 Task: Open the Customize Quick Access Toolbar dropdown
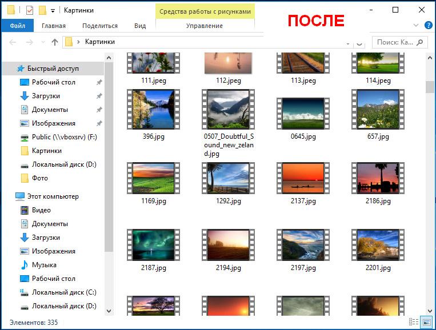point(53,11)
